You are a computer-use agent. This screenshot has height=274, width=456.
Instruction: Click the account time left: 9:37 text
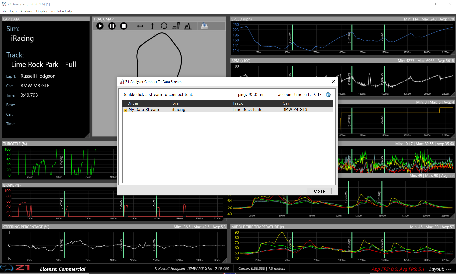click(300, 95)
